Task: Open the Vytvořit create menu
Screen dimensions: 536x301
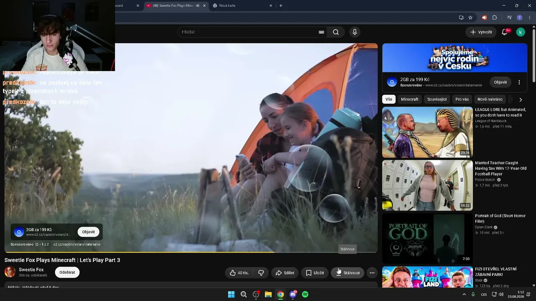Action: 481,32
